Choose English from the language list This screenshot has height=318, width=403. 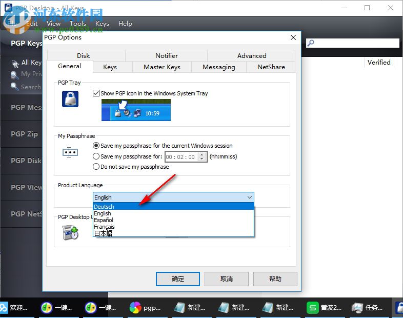pos(173,213)
